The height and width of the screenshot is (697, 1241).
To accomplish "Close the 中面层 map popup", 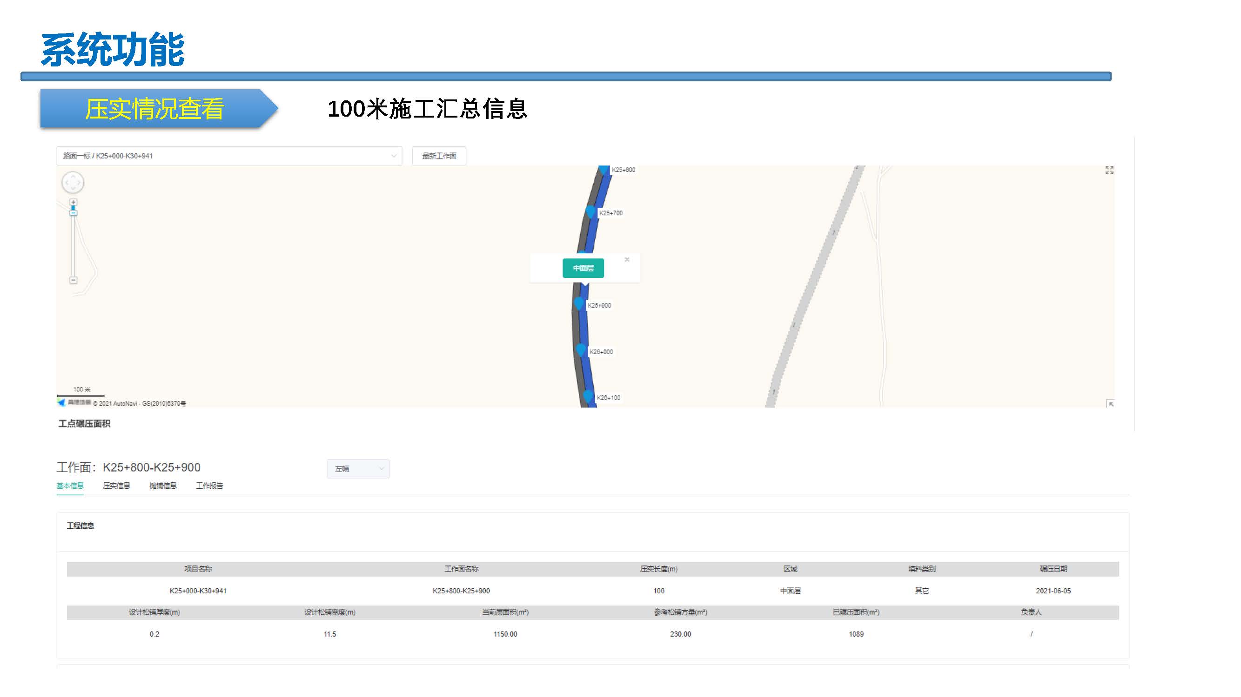I will coord(627,260).
